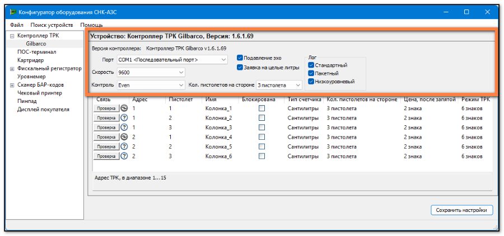504x236 pixels.
Task: Click the sync status icon for Колонка_1
Action: (x=125, y=108)
